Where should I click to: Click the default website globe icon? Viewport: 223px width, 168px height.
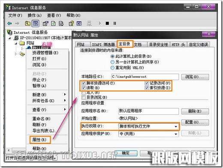29,48
